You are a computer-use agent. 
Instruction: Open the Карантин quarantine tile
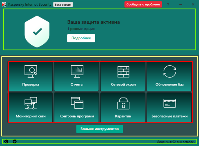click(x=123, y=108)
